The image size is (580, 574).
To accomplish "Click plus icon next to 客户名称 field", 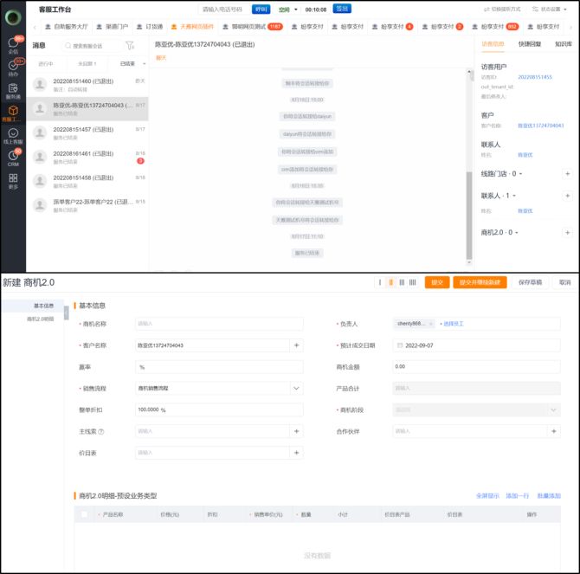I will tap(296, 345).
